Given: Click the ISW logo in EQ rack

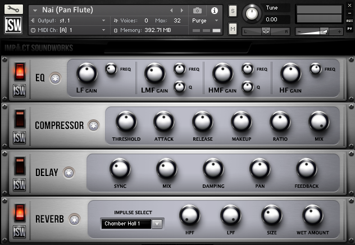Looking at the screenshot, I should (20, 91).
